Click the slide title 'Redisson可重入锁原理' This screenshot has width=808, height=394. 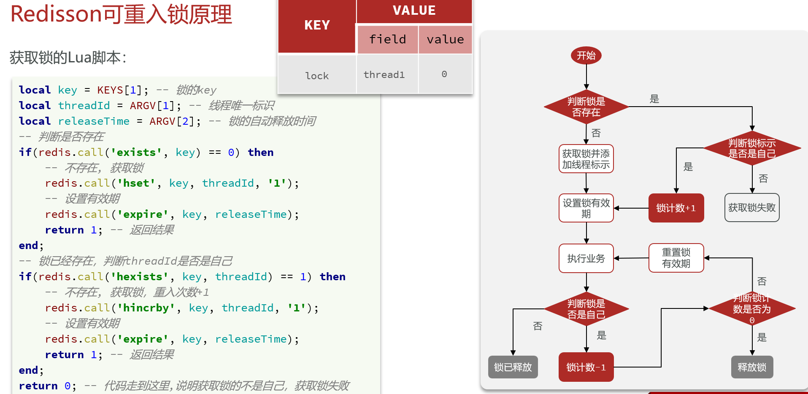121,14
